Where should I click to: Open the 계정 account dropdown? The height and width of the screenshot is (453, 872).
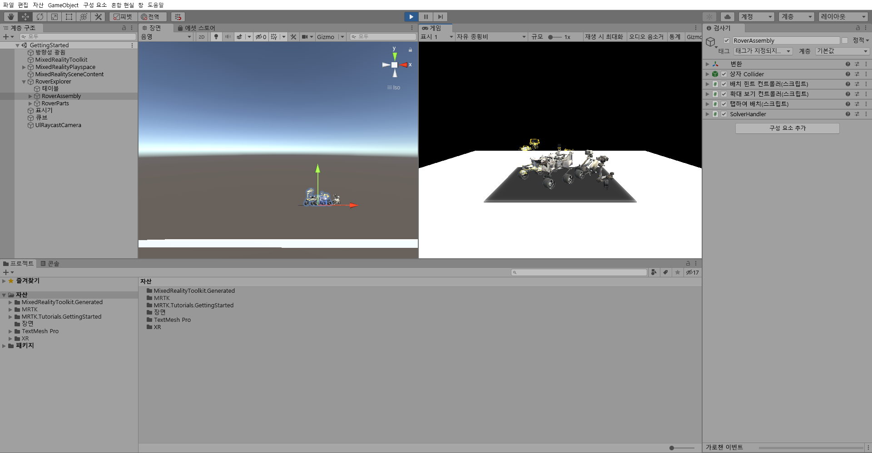click(x=756, y=17)
